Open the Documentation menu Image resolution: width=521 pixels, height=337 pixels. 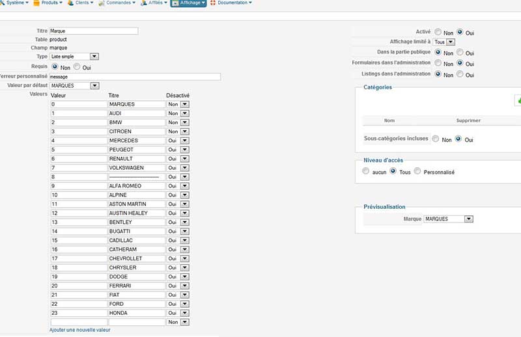(231, 3)
